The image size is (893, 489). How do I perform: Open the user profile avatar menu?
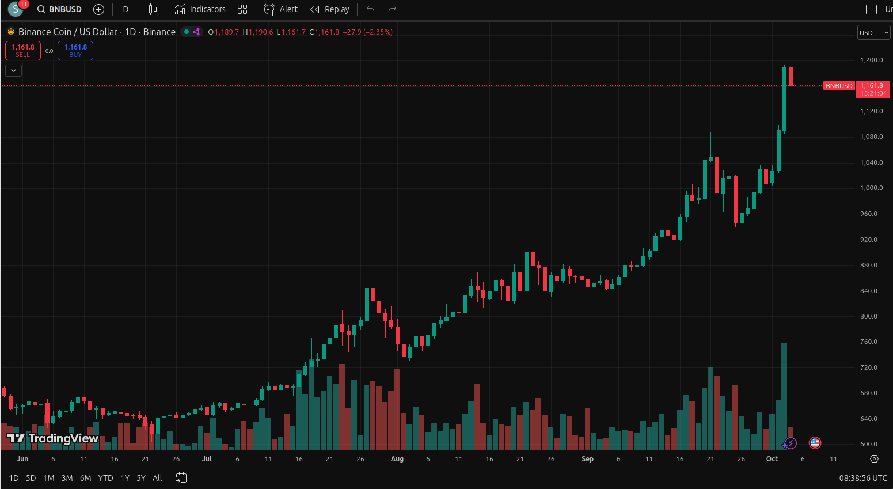[16, 9]
